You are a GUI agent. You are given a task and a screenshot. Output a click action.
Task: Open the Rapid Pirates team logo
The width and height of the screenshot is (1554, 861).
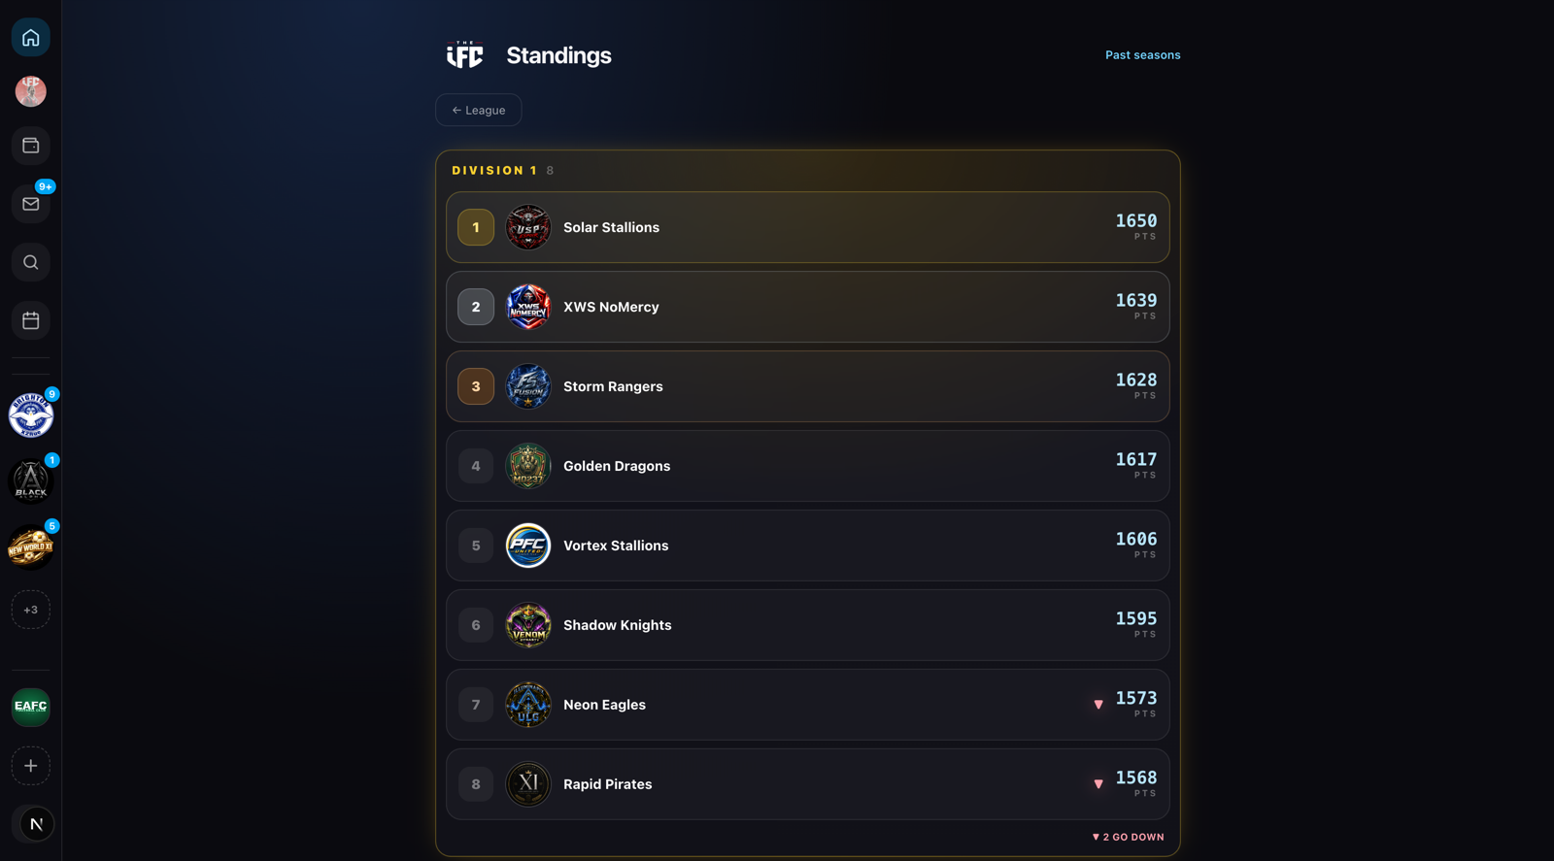pos(528,784)
